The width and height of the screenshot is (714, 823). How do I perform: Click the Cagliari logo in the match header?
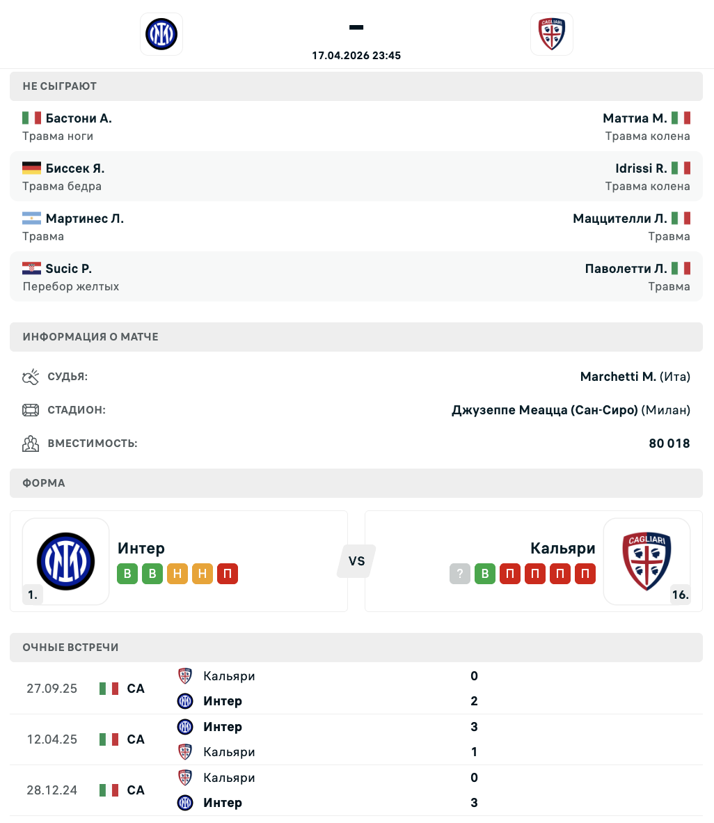tap(552, 33)
